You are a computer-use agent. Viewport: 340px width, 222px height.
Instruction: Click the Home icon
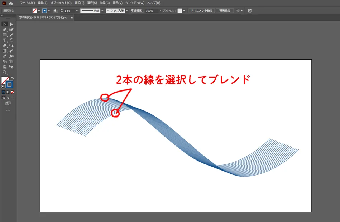11,3
